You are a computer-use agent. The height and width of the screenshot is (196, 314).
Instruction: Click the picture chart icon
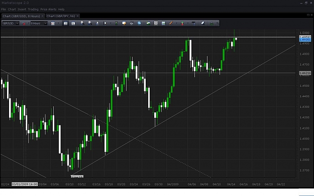click(163, 23)
